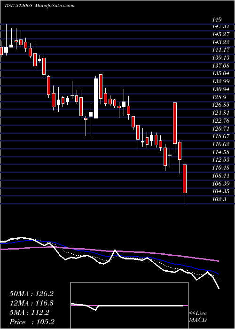Click the 120.71 price label

221,128
